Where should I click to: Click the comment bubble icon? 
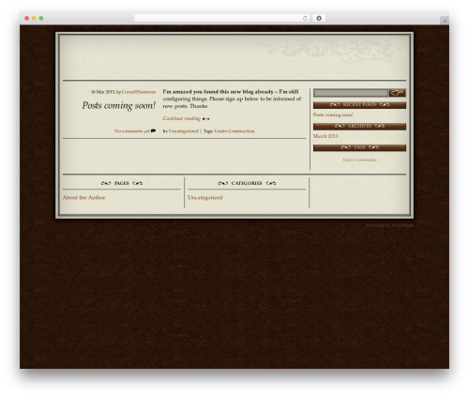click(153, 131)
